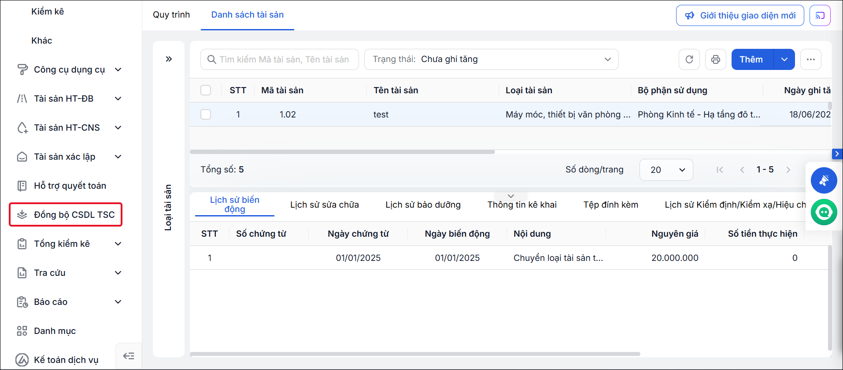Viewport: 843px width, 370px height.
Task: Open the Lịch sử Kiểm định tab
Action: 735,205
